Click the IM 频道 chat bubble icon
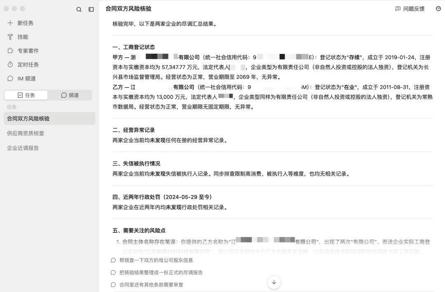Image resolution: width=445 pixels, height=292 pixels. click(x=10, y=79)
